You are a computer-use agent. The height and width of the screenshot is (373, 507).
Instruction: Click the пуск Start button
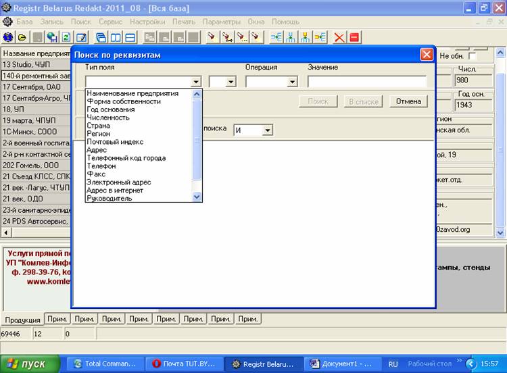(x=27, y=364)
